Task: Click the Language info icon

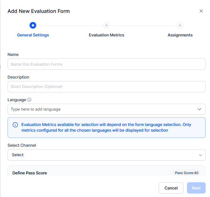Action: point(29,100)
